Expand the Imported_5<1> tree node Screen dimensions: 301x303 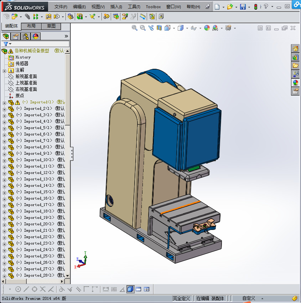(4, 129)
